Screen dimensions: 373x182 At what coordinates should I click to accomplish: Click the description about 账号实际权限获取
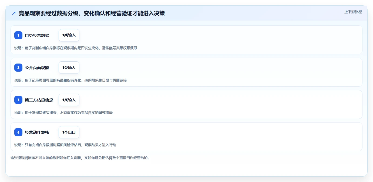pyautogui.click(x=76, y=48)
